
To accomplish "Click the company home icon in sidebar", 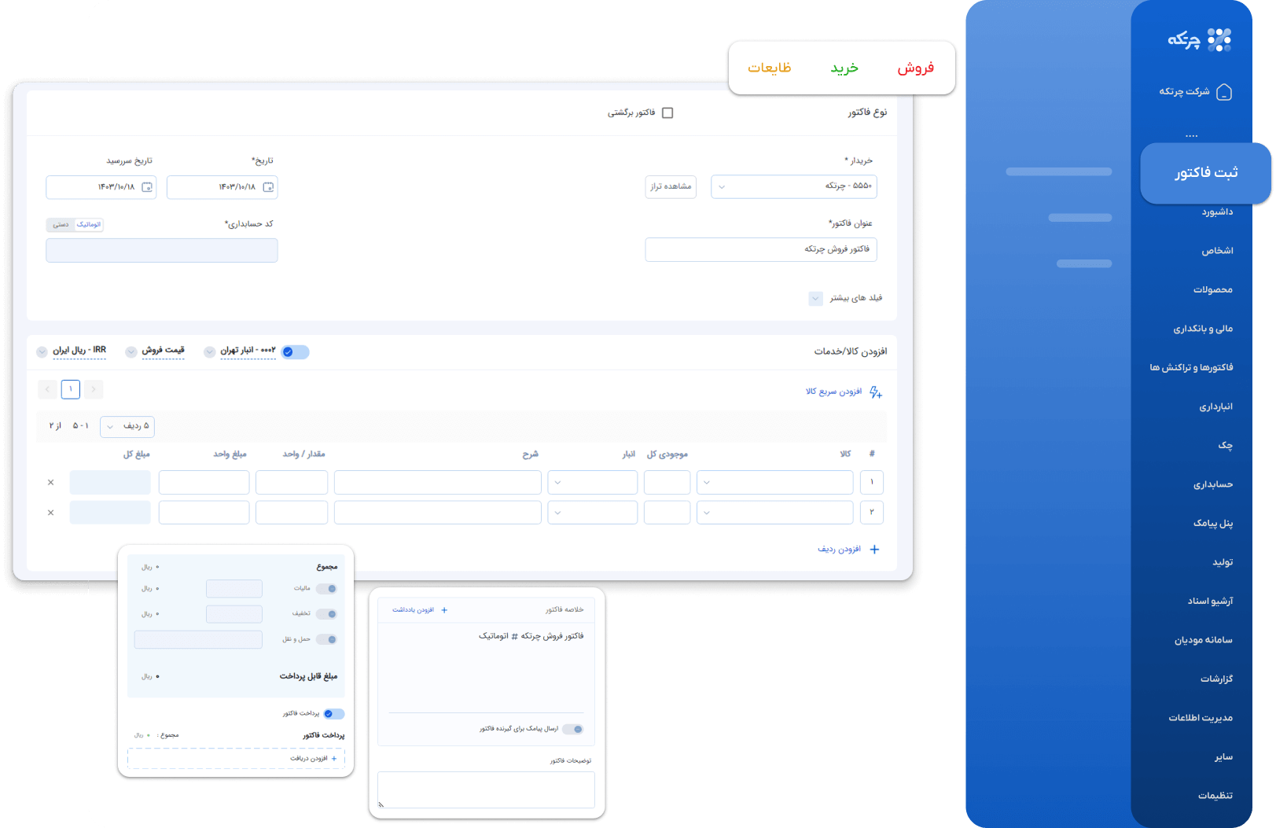I will [x=1224, y=92].
